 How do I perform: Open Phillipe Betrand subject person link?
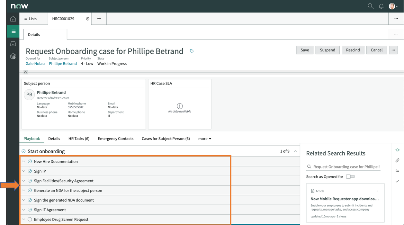click(63, 63)
